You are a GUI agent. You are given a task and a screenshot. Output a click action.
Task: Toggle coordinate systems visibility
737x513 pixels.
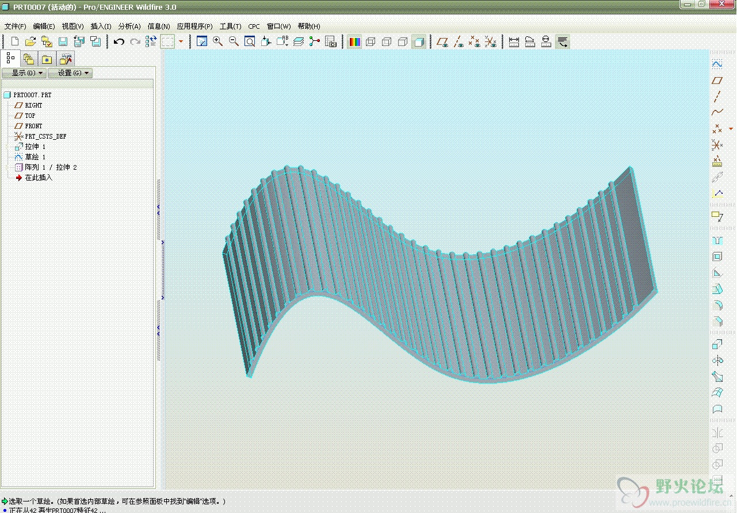point(490,41)
